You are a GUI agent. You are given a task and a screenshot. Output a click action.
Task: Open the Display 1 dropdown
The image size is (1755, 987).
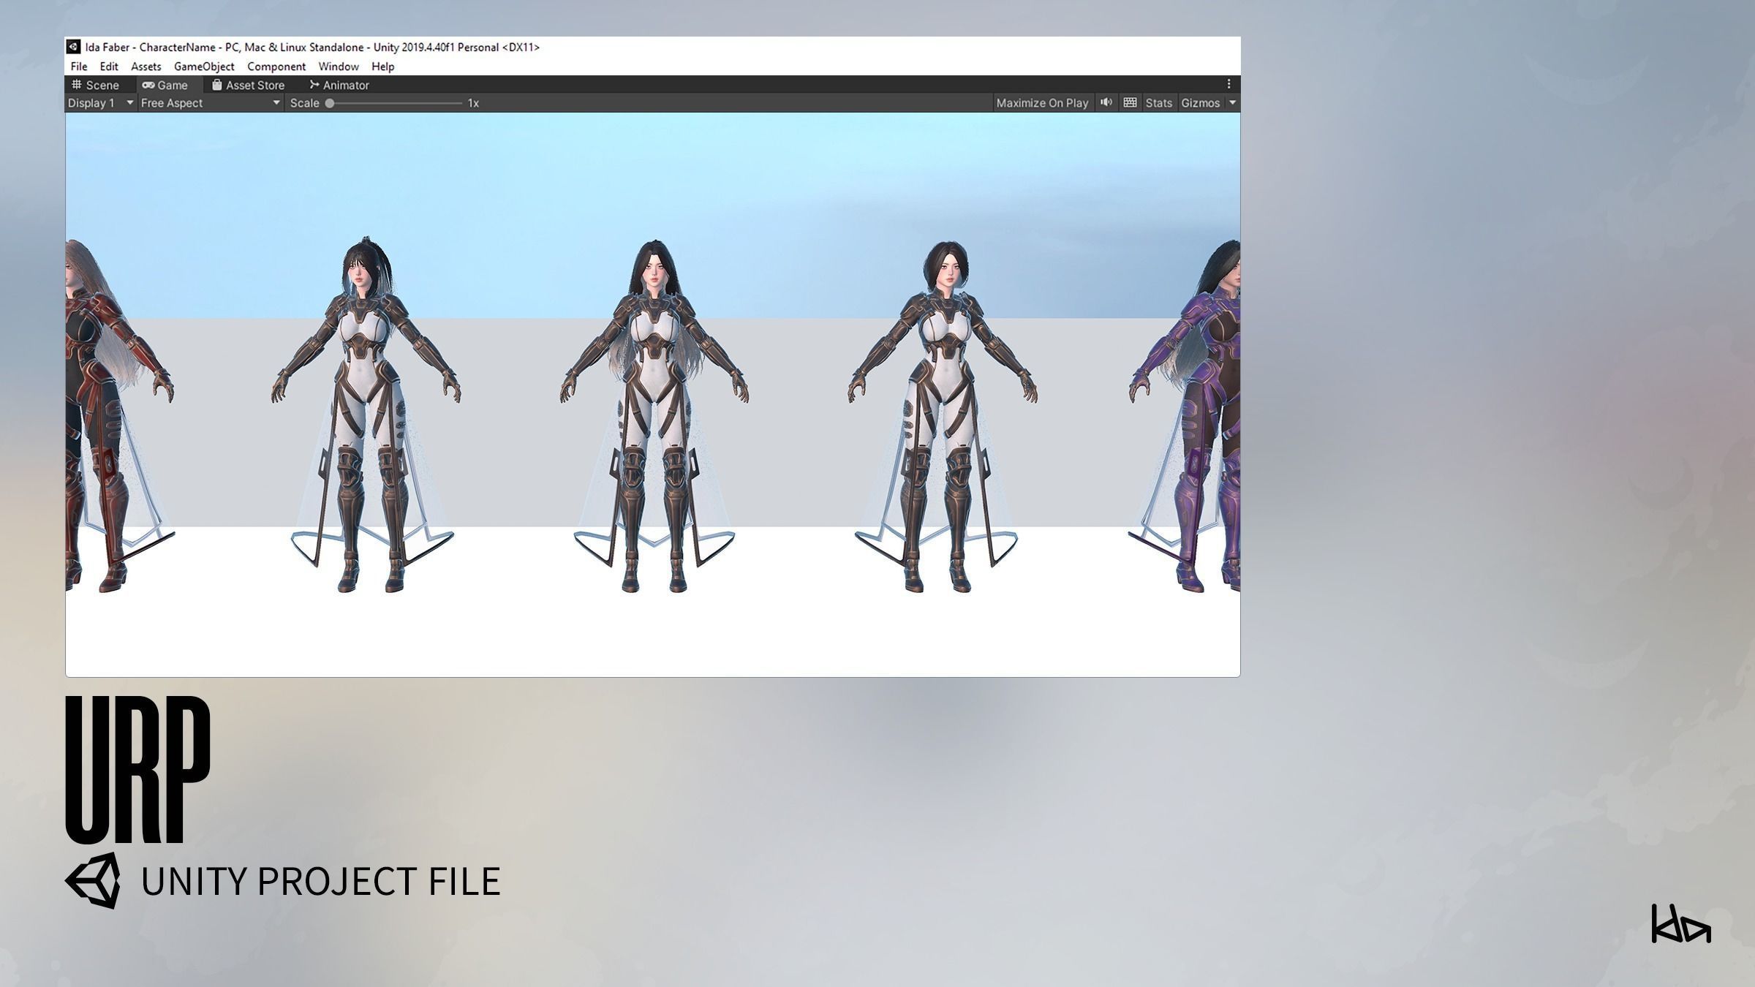101,103
